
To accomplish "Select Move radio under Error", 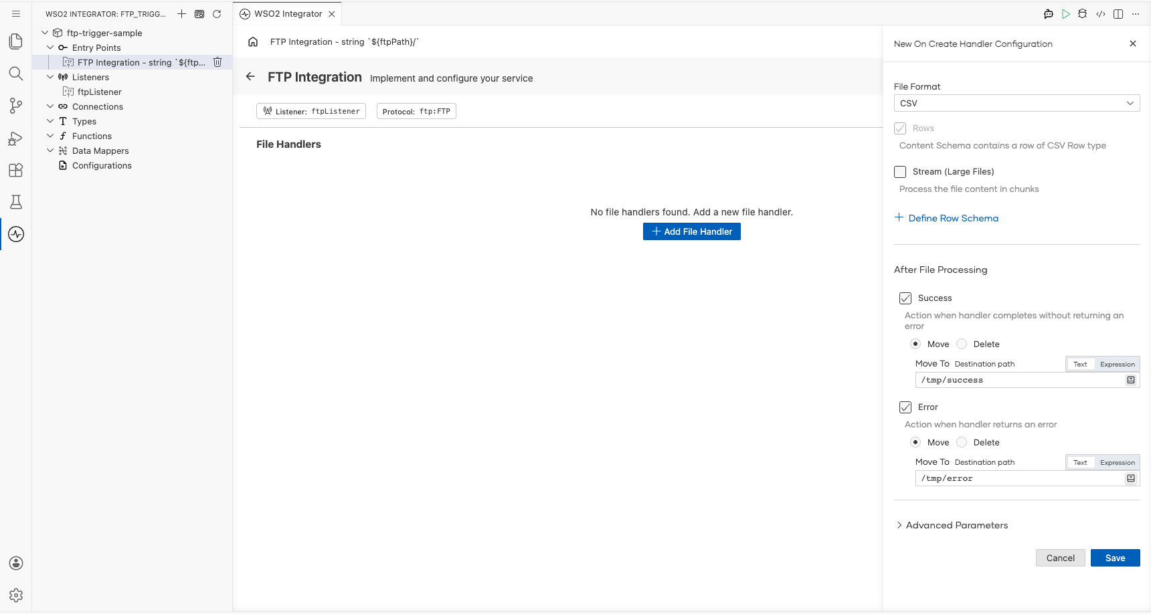I will click(x=915, y=442).
